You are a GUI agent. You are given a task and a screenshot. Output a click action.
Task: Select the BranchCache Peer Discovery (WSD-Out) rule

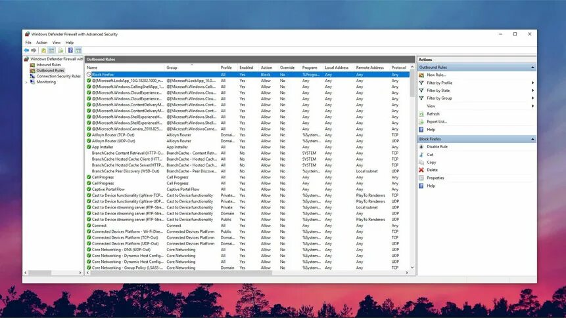[x=247, y=171]
